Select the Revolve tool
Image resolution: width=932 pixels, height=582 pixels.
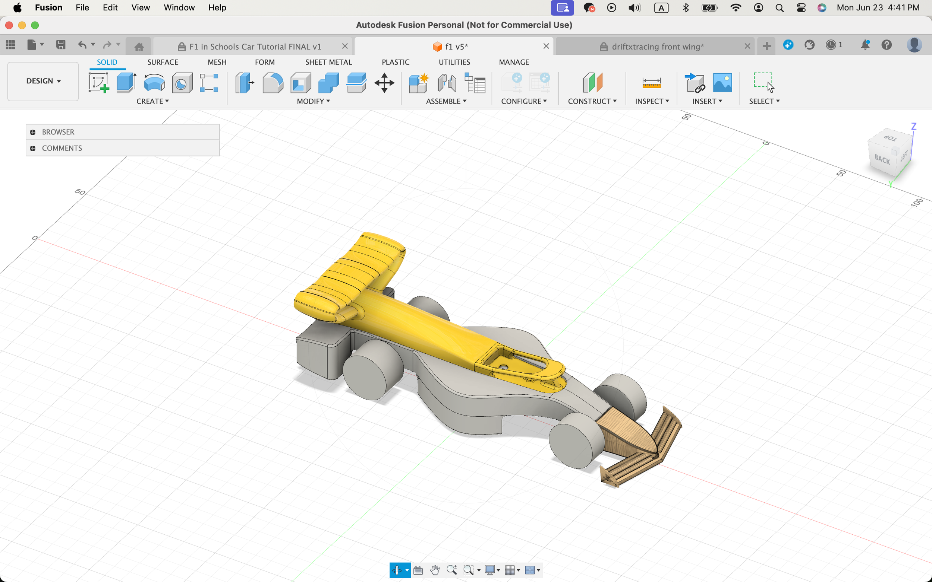click(x=154, y=83)
